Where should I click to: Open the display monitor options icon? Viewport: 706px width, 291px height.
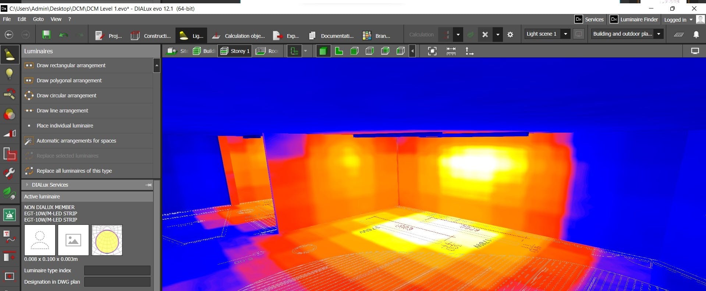(695, 51)
